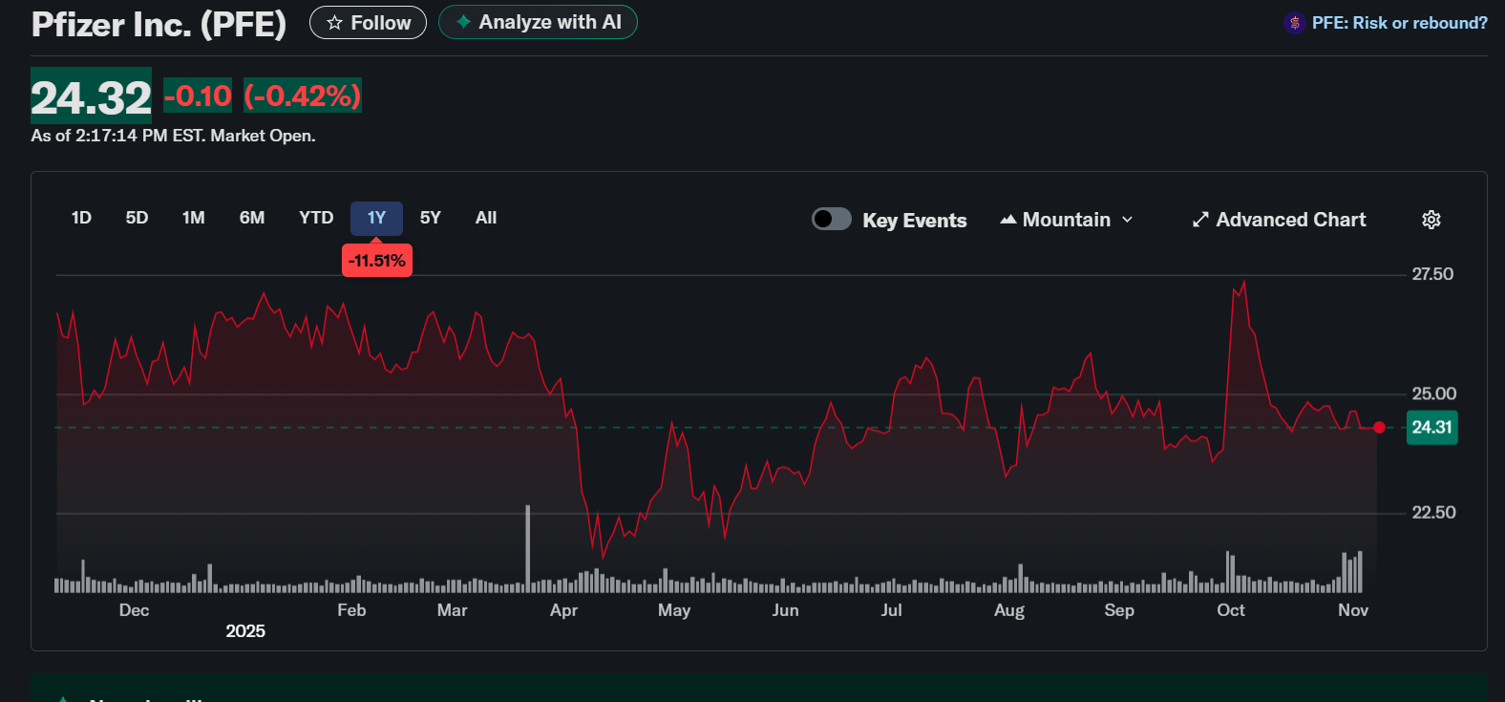
Task: Click the purple dollar icon beside PFE headline
Action: [1294, 23]
